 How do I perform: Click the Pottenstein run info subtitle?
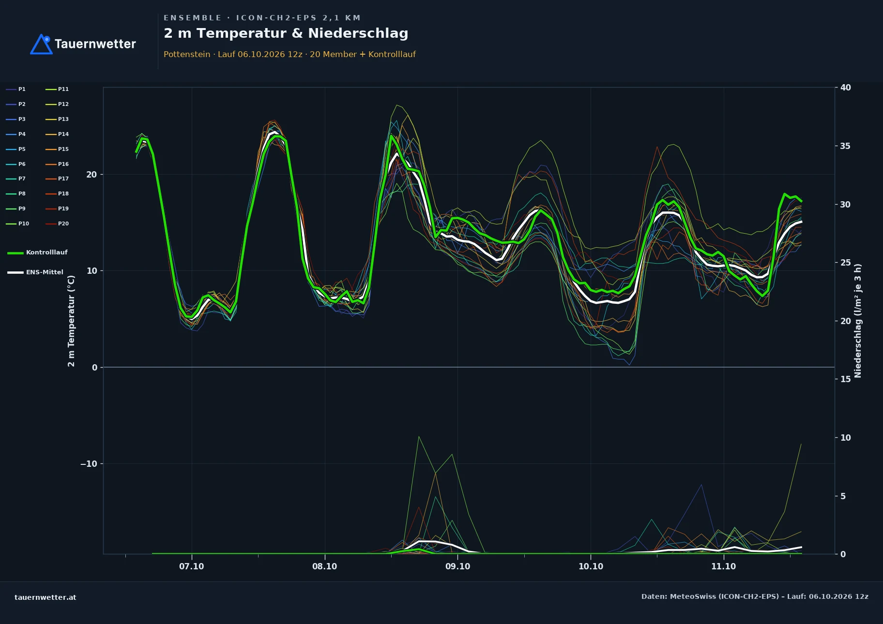click(289, 54)
